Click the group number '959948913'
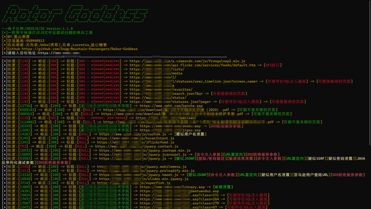 [35, 41]
